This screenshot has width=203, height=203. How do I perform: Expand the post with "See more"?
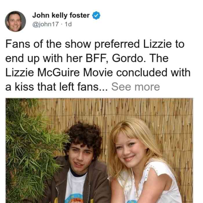pos(135,87)
